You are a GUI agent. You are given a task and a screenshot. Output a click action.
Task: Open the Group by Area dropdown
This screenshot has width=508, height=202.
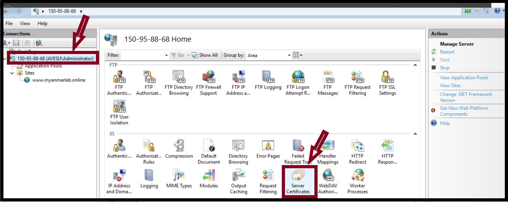coord(289,55)
